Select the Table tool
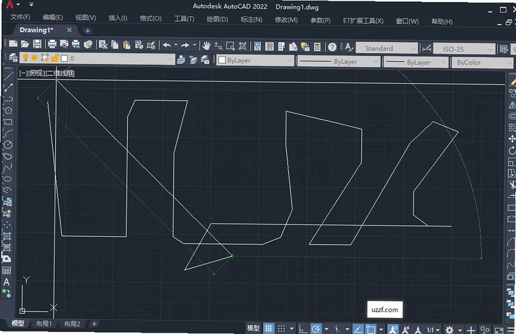516x334 pixels. (6, 271)
